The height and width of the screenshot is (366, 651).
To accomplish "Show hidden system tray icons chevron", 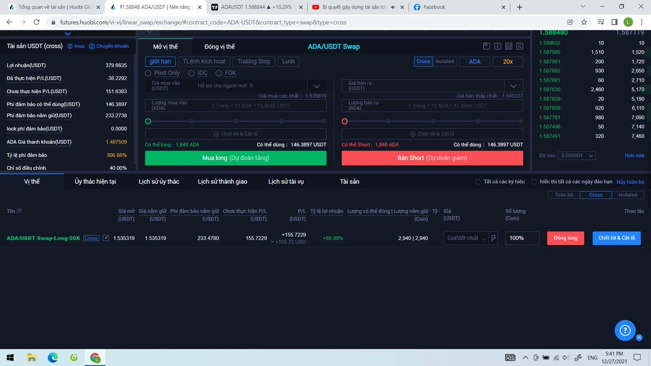I will [x=525, y=357].
